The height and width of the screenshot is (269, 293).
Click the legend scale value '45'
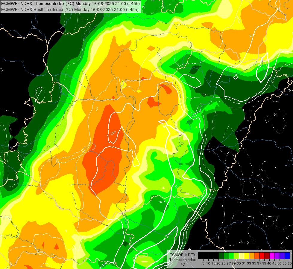tap(274, 263)
